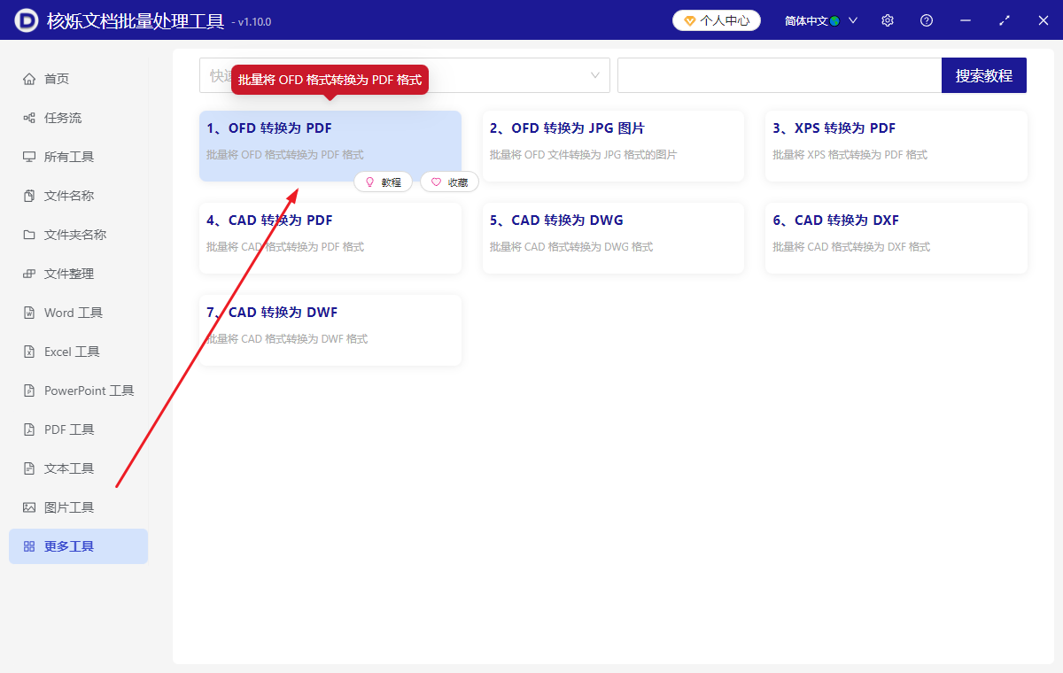Click the PDF 工具 file icon
Viewport: 1063px width, 673px height.
(29, 429)
